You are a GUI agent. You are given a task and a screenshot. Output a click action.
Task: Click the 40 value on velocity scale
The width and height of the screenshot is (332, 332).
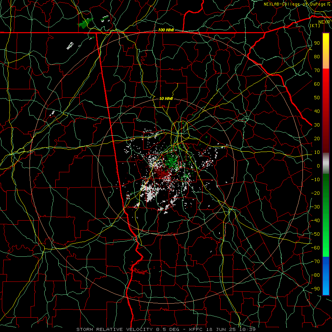tap(317, 111)
